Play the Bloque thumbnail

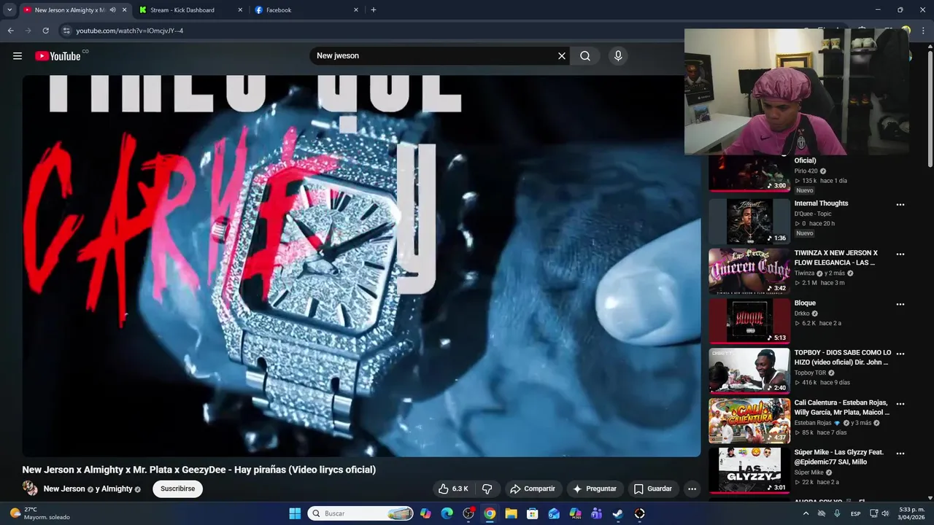click(x=749, y=321)
